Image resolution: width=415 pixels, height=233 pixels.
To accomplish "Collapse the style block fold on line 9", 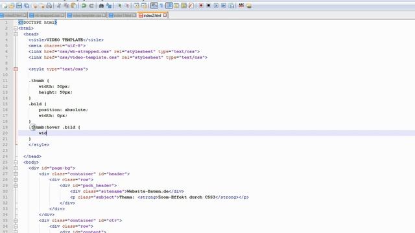I will click(x=16, y=69).
